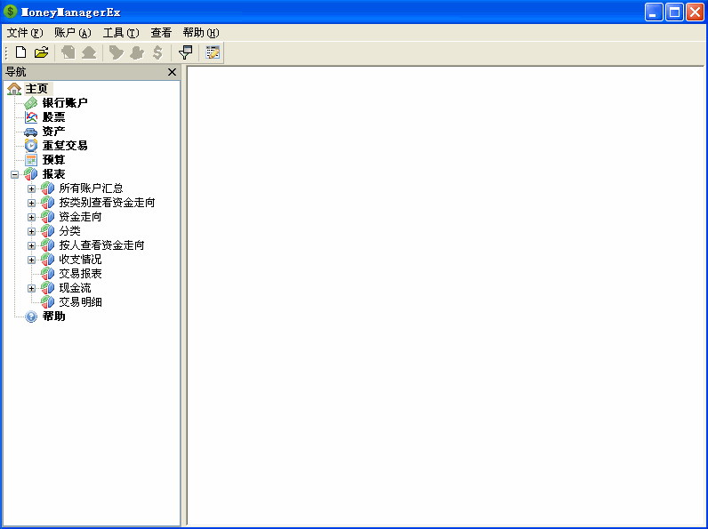Viewport: 708px width, 529px height.
Task: Collapse the 报表 tree node
Action: (14, 174)
